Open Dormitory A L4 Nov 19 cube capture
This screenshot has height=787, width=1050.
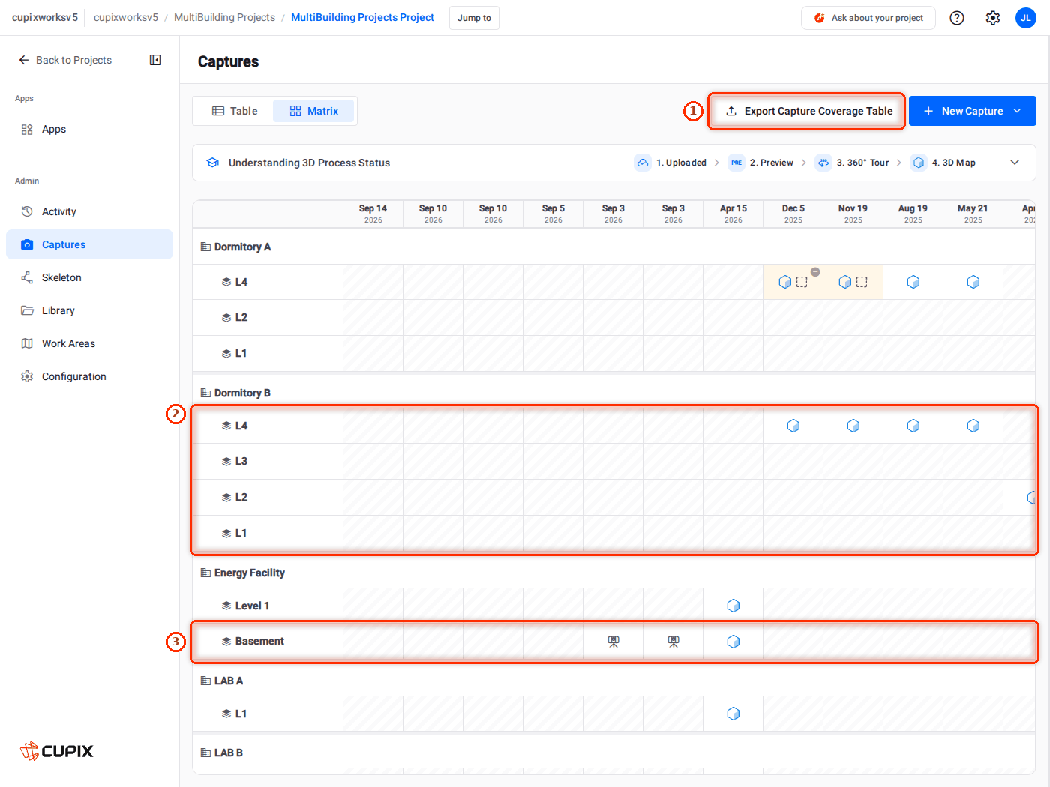point(845,282)
